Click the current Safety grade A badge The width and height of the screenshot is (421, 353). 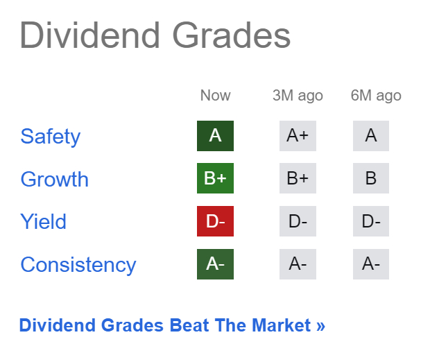click(215, 136)
